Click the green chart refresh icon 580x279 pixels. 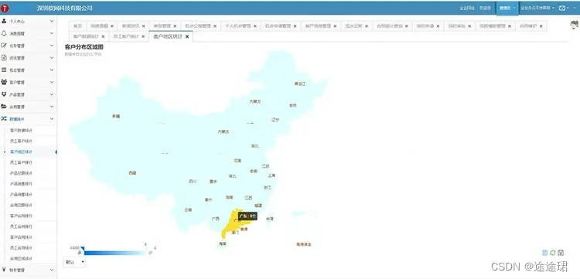[x=553, y=253]
